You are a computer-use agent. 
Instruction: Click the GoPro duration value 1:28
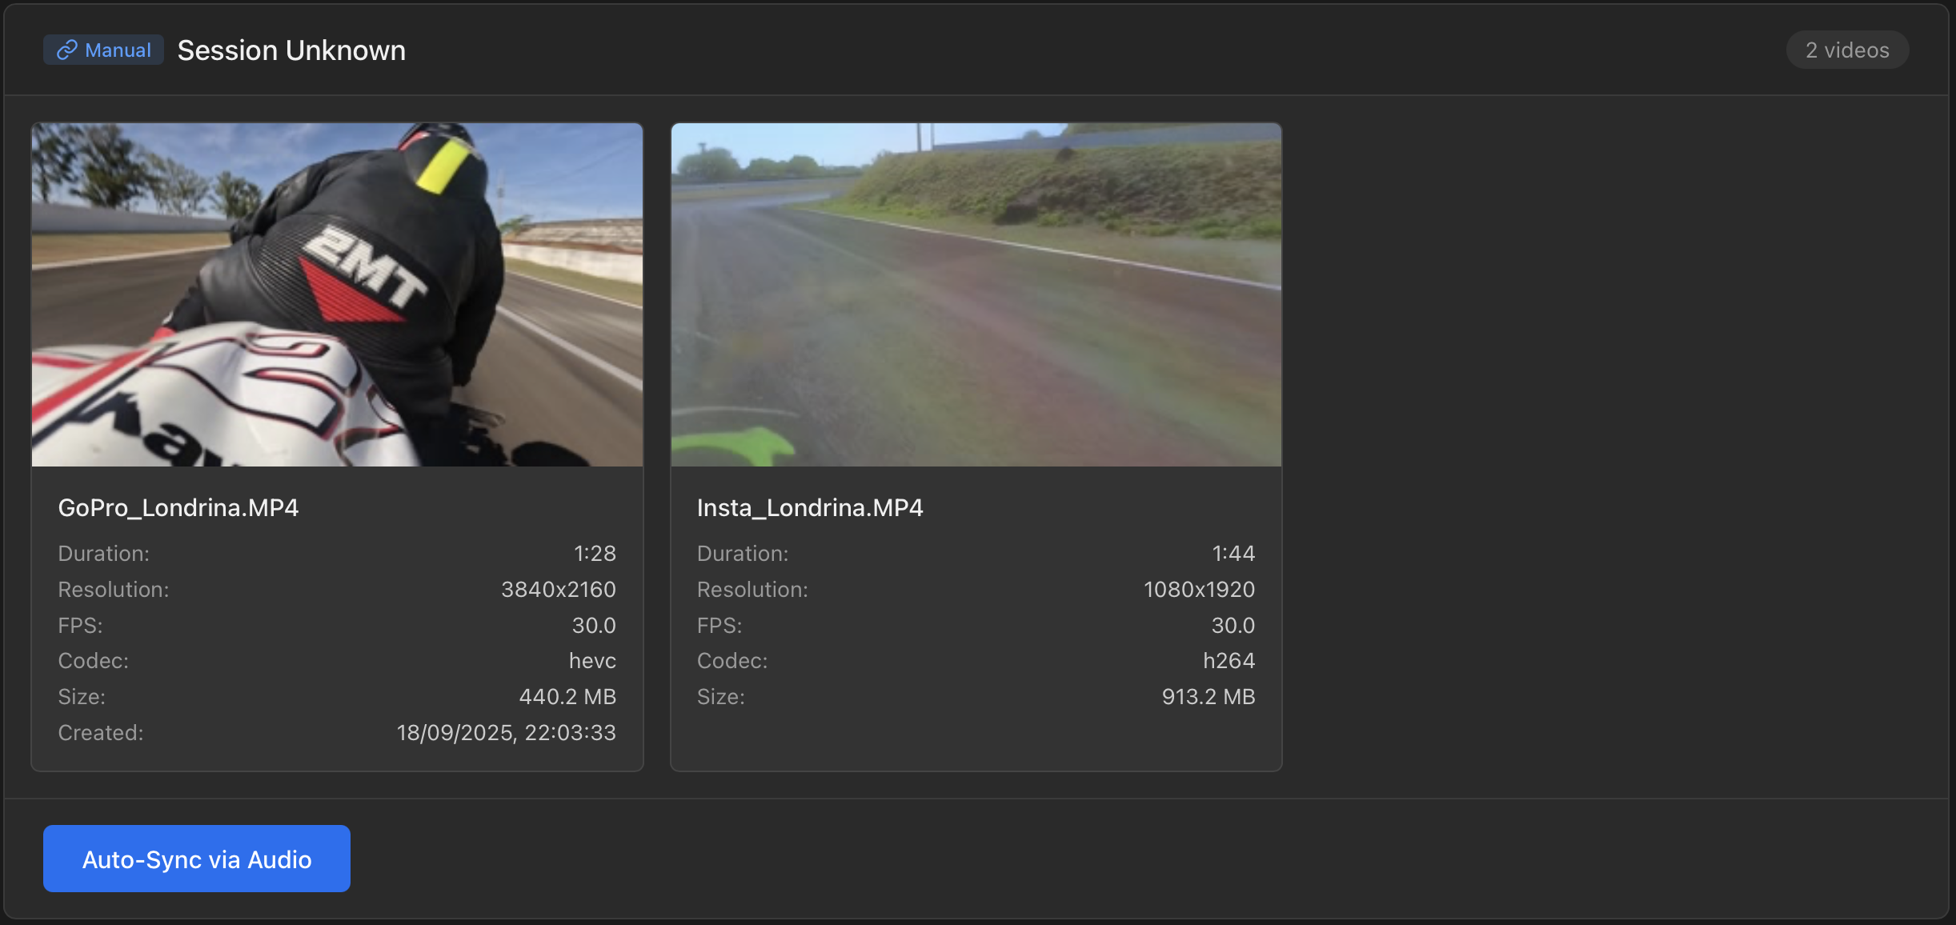coord(595,553)
